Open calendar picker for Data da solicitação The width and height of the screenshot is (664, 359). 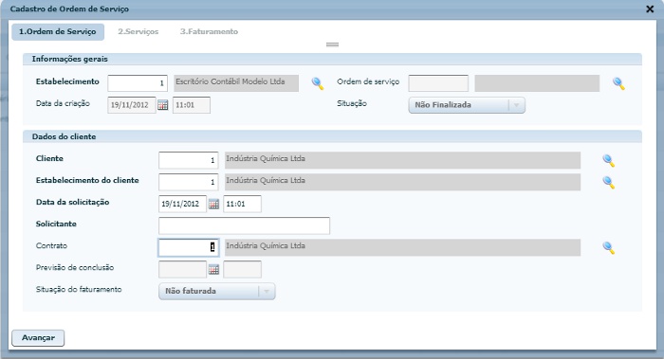point(213,205)
